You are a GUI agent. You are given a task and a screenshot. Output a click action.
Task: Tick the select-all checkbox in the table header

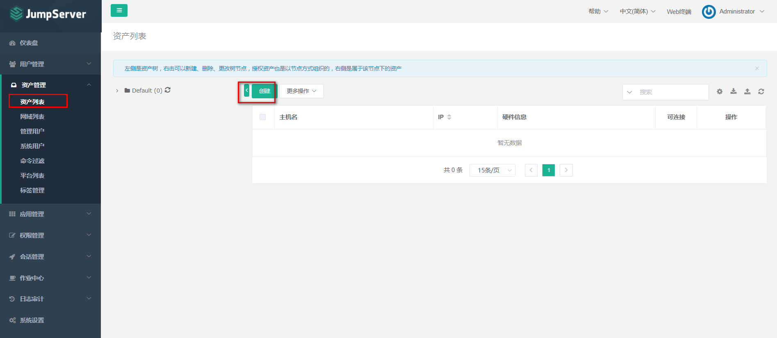263,117
